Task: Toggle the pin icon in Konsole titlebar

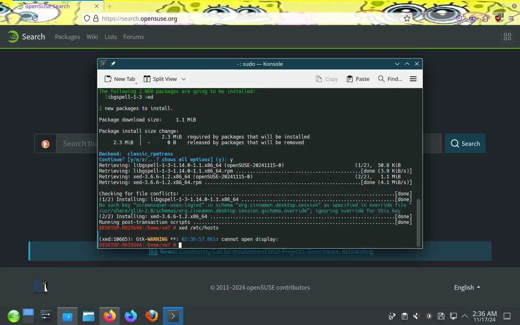Action: [x=113, y=64]
